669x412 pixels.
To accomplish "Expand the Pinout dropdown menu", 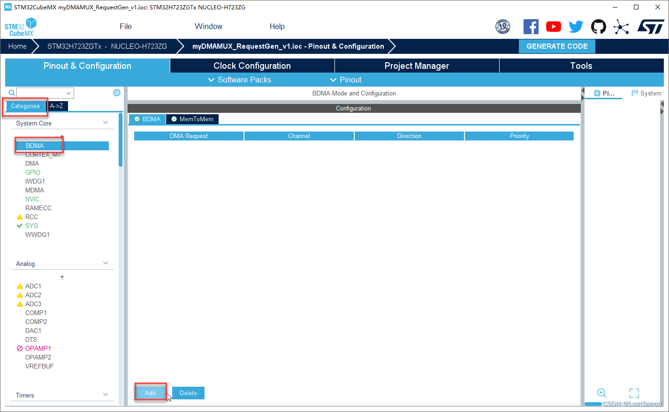I will coord(346,80).
